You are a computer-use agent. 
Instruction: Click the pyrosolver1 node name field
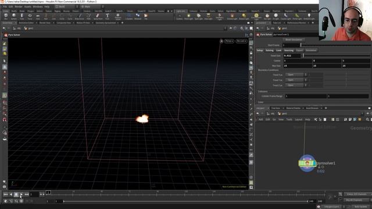tap(295, 35)
